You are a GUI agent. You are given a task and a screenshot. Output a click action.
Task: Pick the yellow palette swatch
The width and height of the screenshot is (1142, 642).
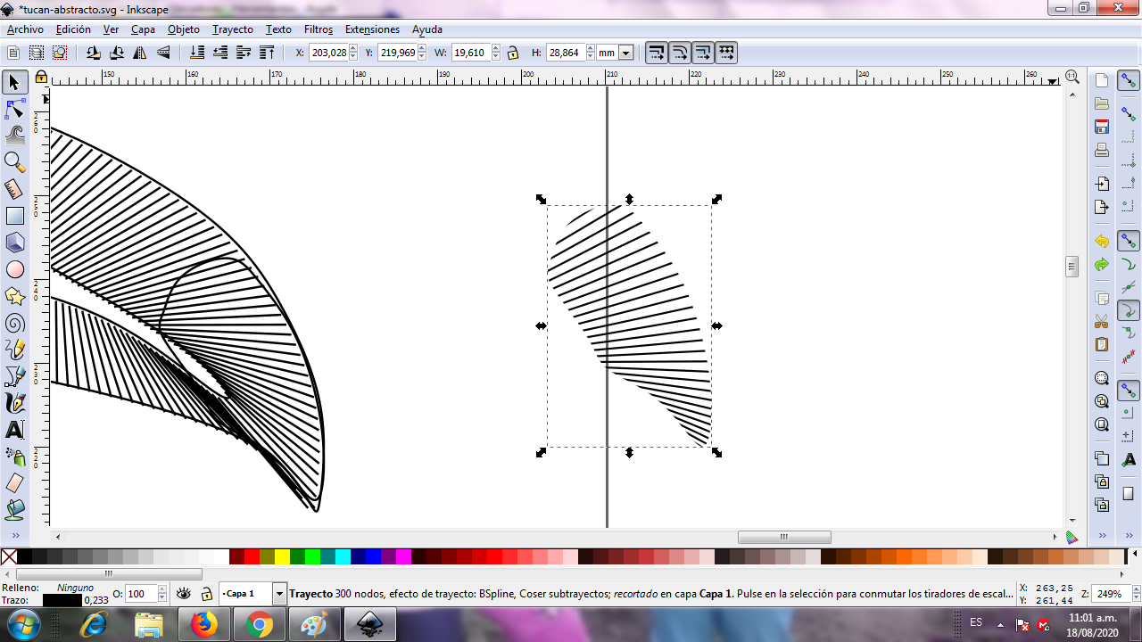click(x=282, y=557)
